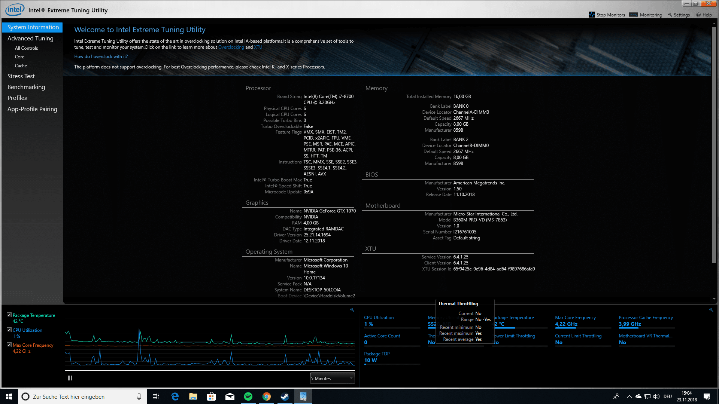Click the Motherboard VR Thermal tile
Image resolution: width=719 pixels, height=404 pixels.
(646, 339)
